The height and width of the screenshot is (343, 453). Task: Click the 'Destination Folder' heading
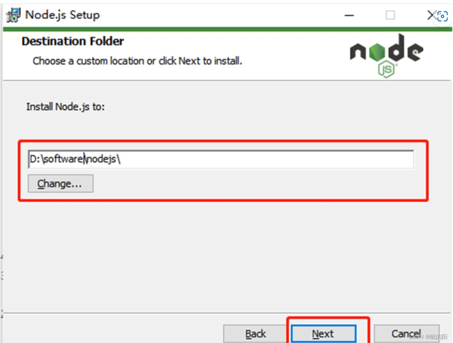coord(73,41)
